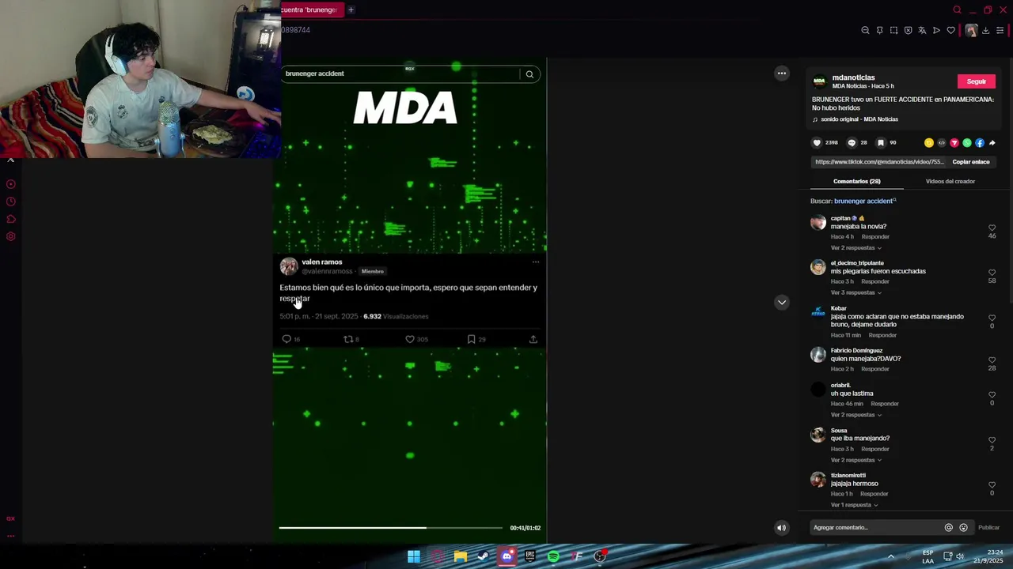Click the send arrow icon in browser toolbar
The width and height of the screenshot is (1013, 569).
936,30
